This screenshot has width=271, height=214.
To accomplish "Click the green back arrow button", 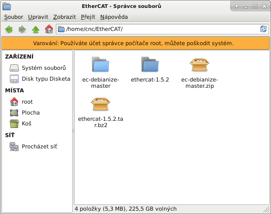I will tap(9, 29).
